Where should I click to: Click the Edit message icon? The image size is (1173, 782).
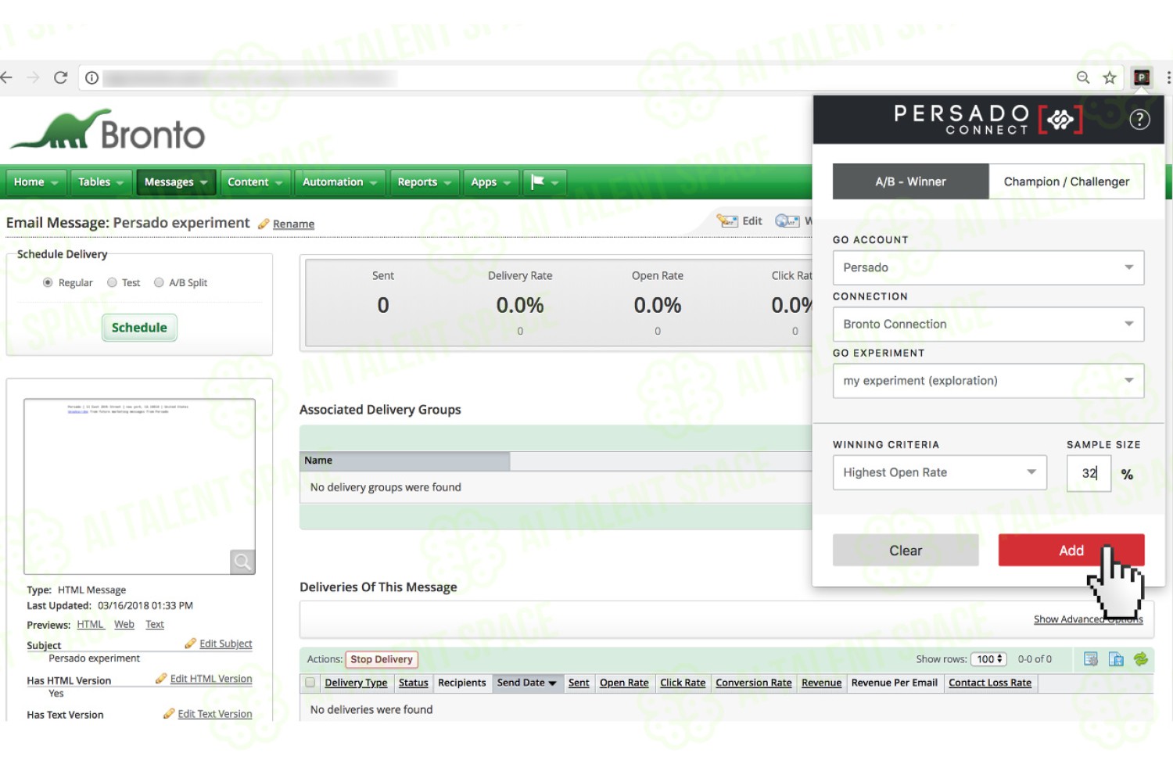pos(727,221)
